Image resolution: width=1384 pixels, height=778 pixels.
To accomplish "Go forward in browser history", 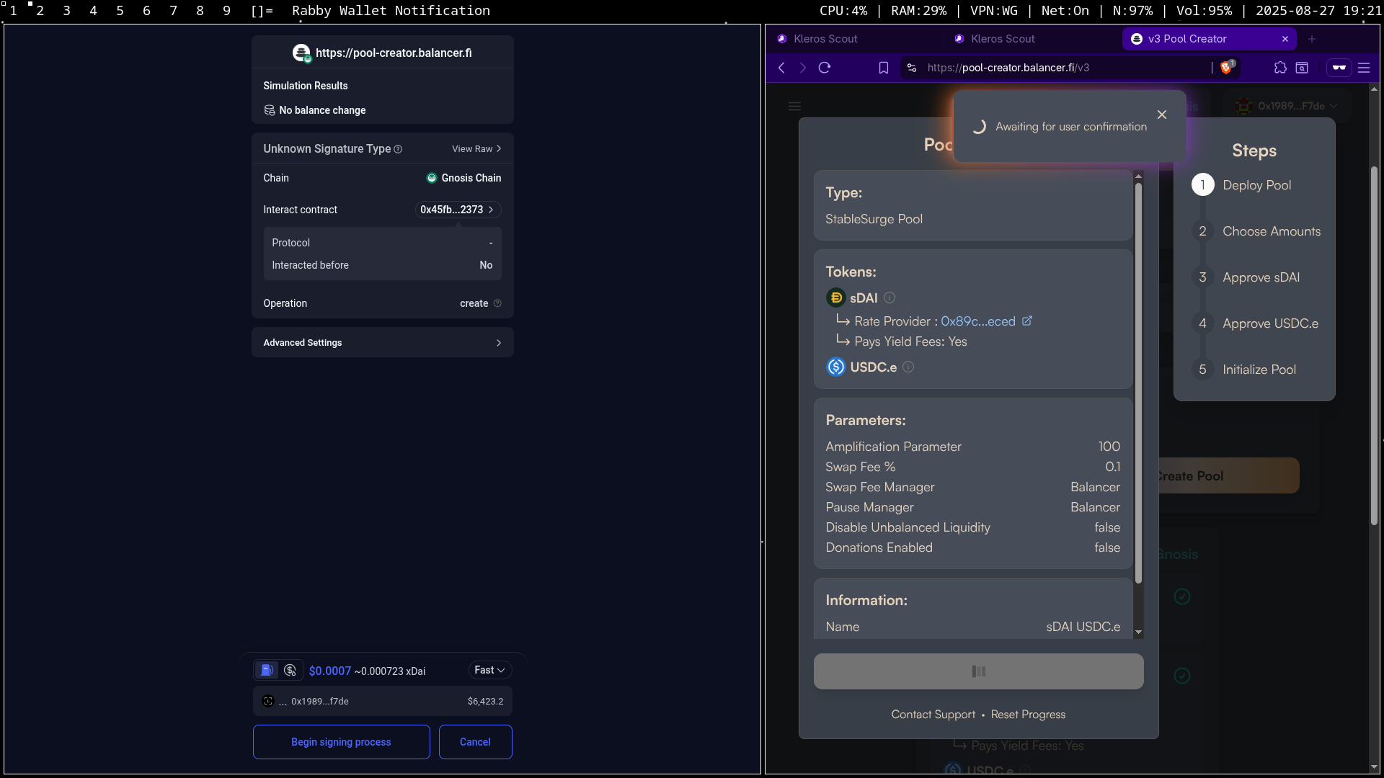I will pos(803,68).
